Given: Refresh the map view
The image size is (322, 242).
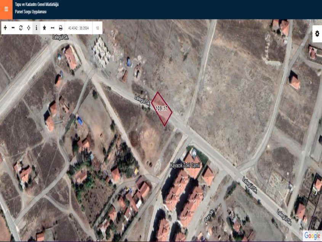Looking at the screenshot, I should (x=21, y=28).
